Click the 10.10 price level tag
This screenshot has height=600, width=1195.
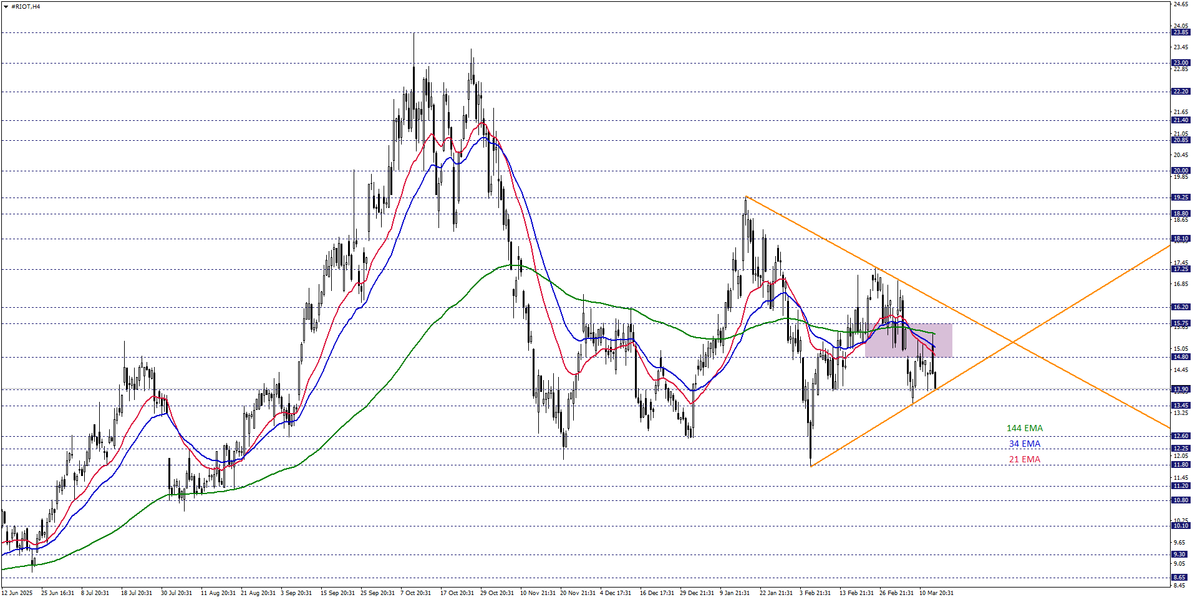(x=1180, y=526)
